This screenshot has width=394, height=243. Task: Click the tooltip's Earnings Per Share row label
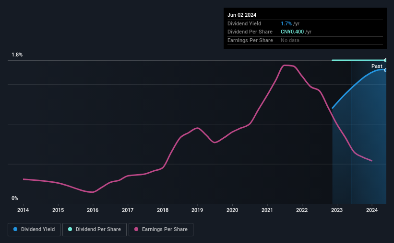(x=250, y=40)
